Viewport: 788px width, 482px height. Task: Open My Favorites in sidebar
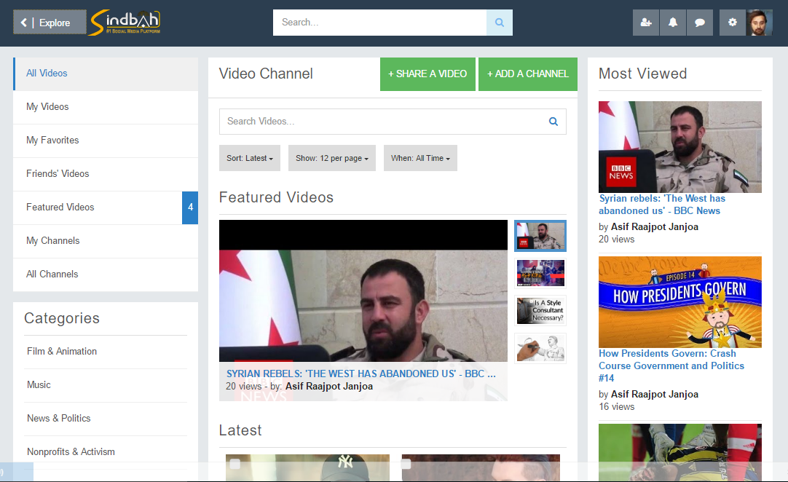(x=106, y=141)
